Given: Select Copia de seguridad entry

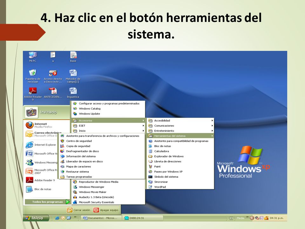Looking at the screenshot, I should [102, 146].
